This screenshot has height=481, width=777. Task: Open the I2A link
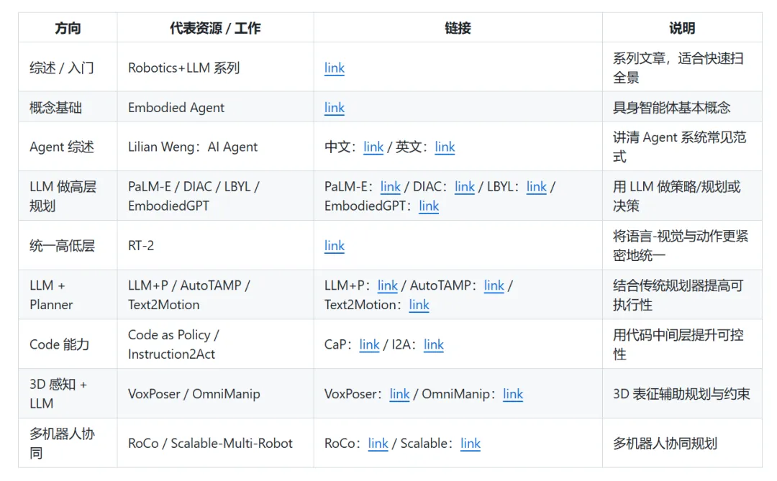[x=434, y=345]
